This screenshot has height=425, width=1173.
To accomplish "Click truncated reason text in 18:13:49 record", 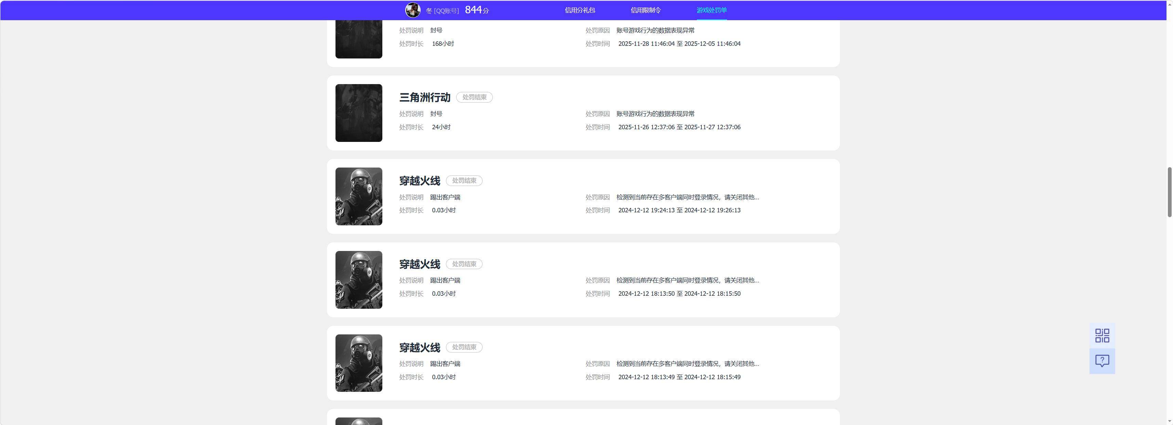I will coord(688,363).
